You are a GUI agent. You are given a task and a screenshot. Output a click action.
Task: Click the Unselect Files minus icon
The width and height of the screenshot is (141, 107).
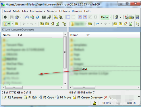74,17
